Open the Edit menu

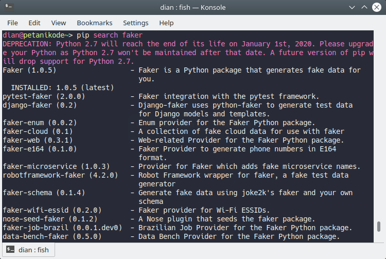pyautogui.click(x=34, y=23)
